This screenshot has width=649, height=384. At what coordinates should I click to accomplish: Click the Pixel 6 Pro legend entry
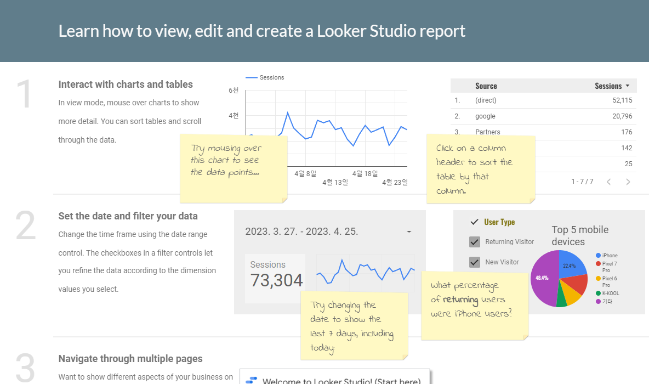[x=607, y=281]
